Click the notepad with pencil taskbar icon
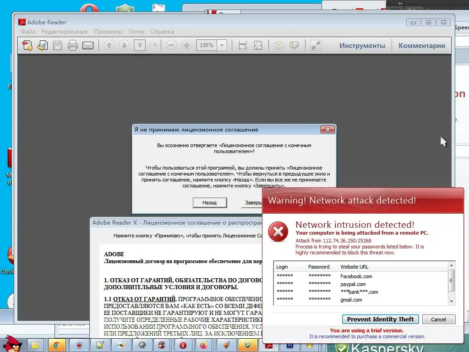Viewport: 469px width, 352px height. (100, 345)
